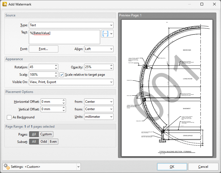Open the Align dropdown
Image resolution: width=221 pixels, height=173 pixels.
[99, 49]
